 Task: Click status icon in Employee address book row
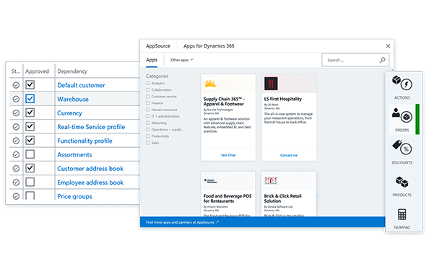point(16,182)
